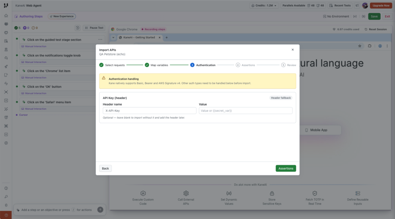Click Set Dynamic Values icon
The image size is (395, 219).
(229, 193)
